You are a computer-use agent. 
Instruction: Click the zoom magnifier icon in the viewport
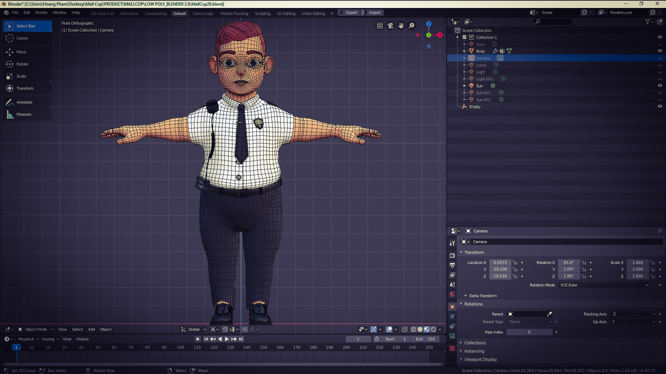[x=412, y=26]
